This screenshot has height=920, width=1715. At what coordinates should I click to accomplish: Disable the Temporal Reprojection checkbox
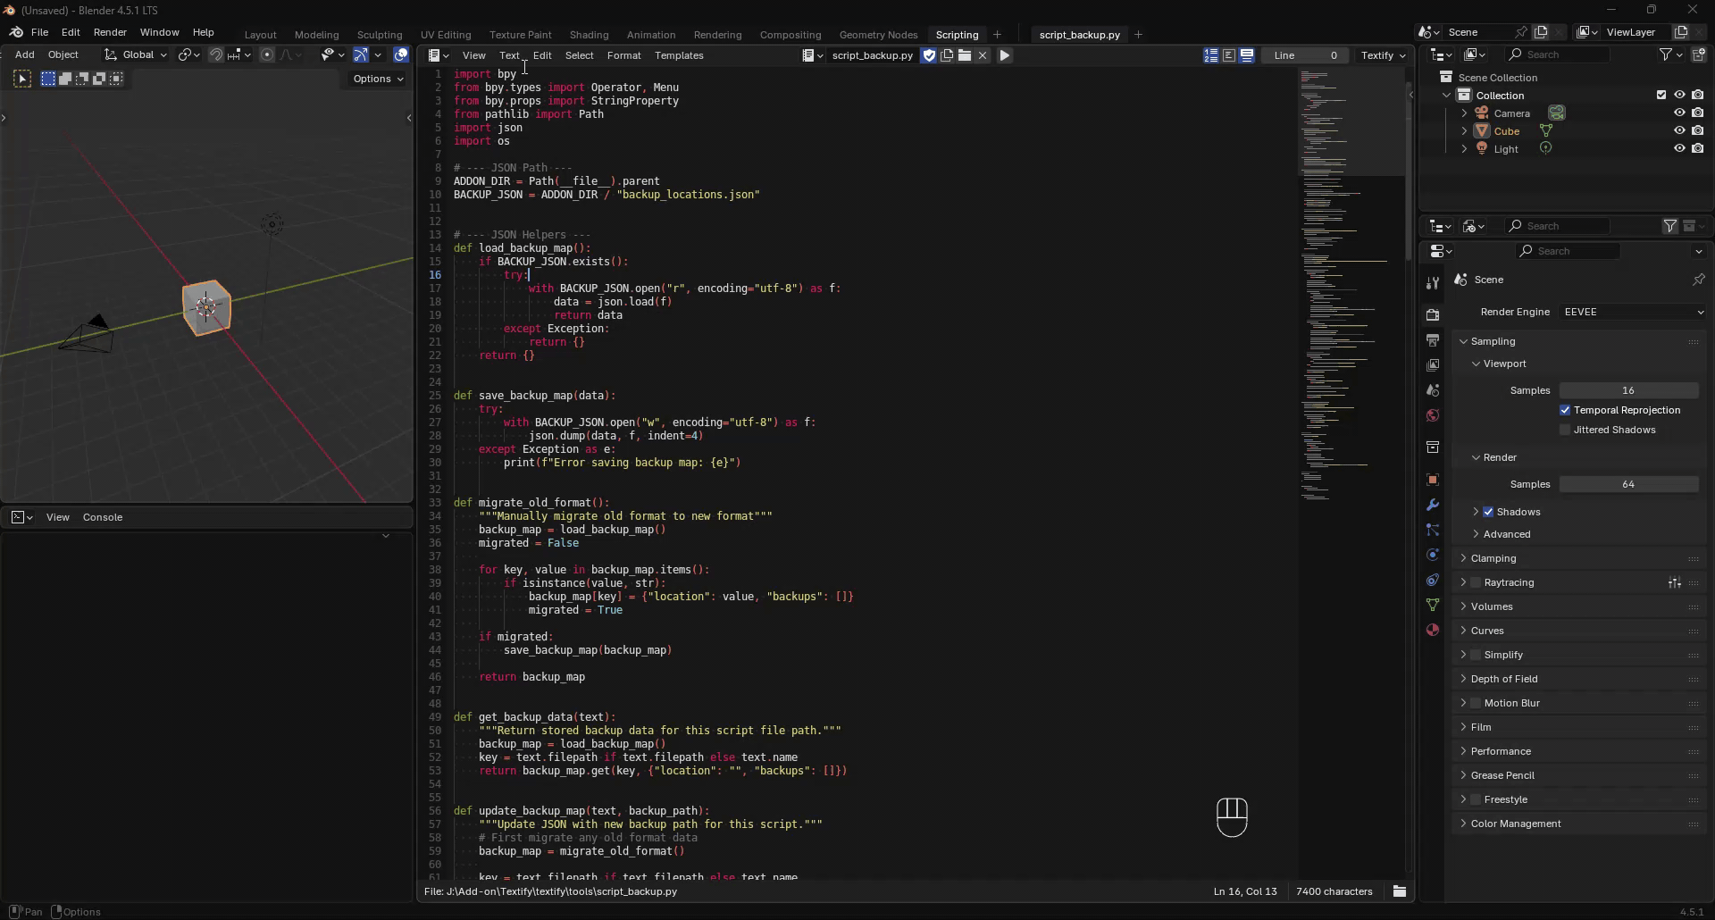1565,410
